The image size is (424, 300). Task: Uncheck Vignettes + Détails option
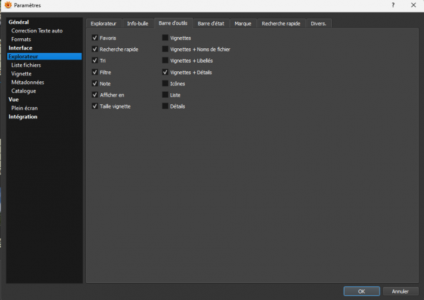click(x=165, y=72)
